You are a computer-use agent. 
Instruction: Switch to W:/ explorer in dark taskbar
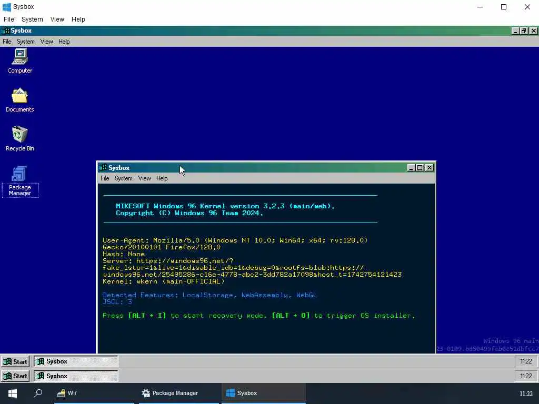point(94,393)
